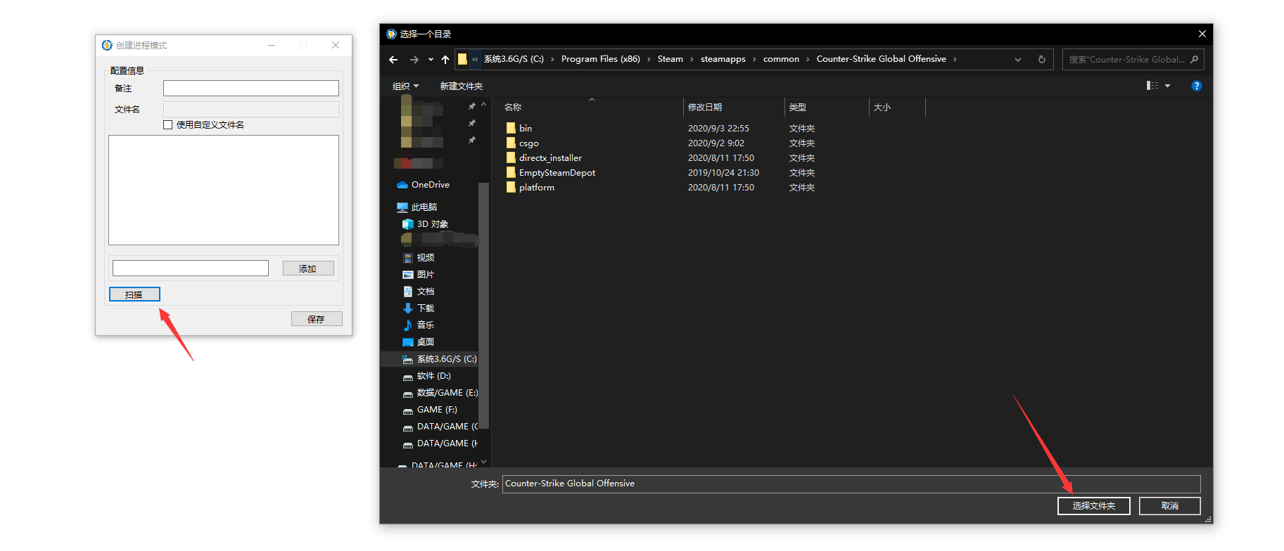Expand the address bar history dropdown

(x=1018, y=60)
